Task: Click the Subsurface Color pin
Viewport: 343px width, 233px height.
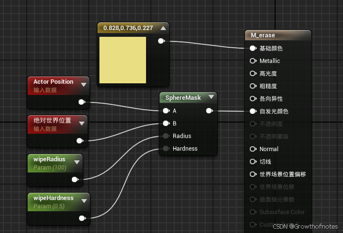Action: tap(253, 212)
